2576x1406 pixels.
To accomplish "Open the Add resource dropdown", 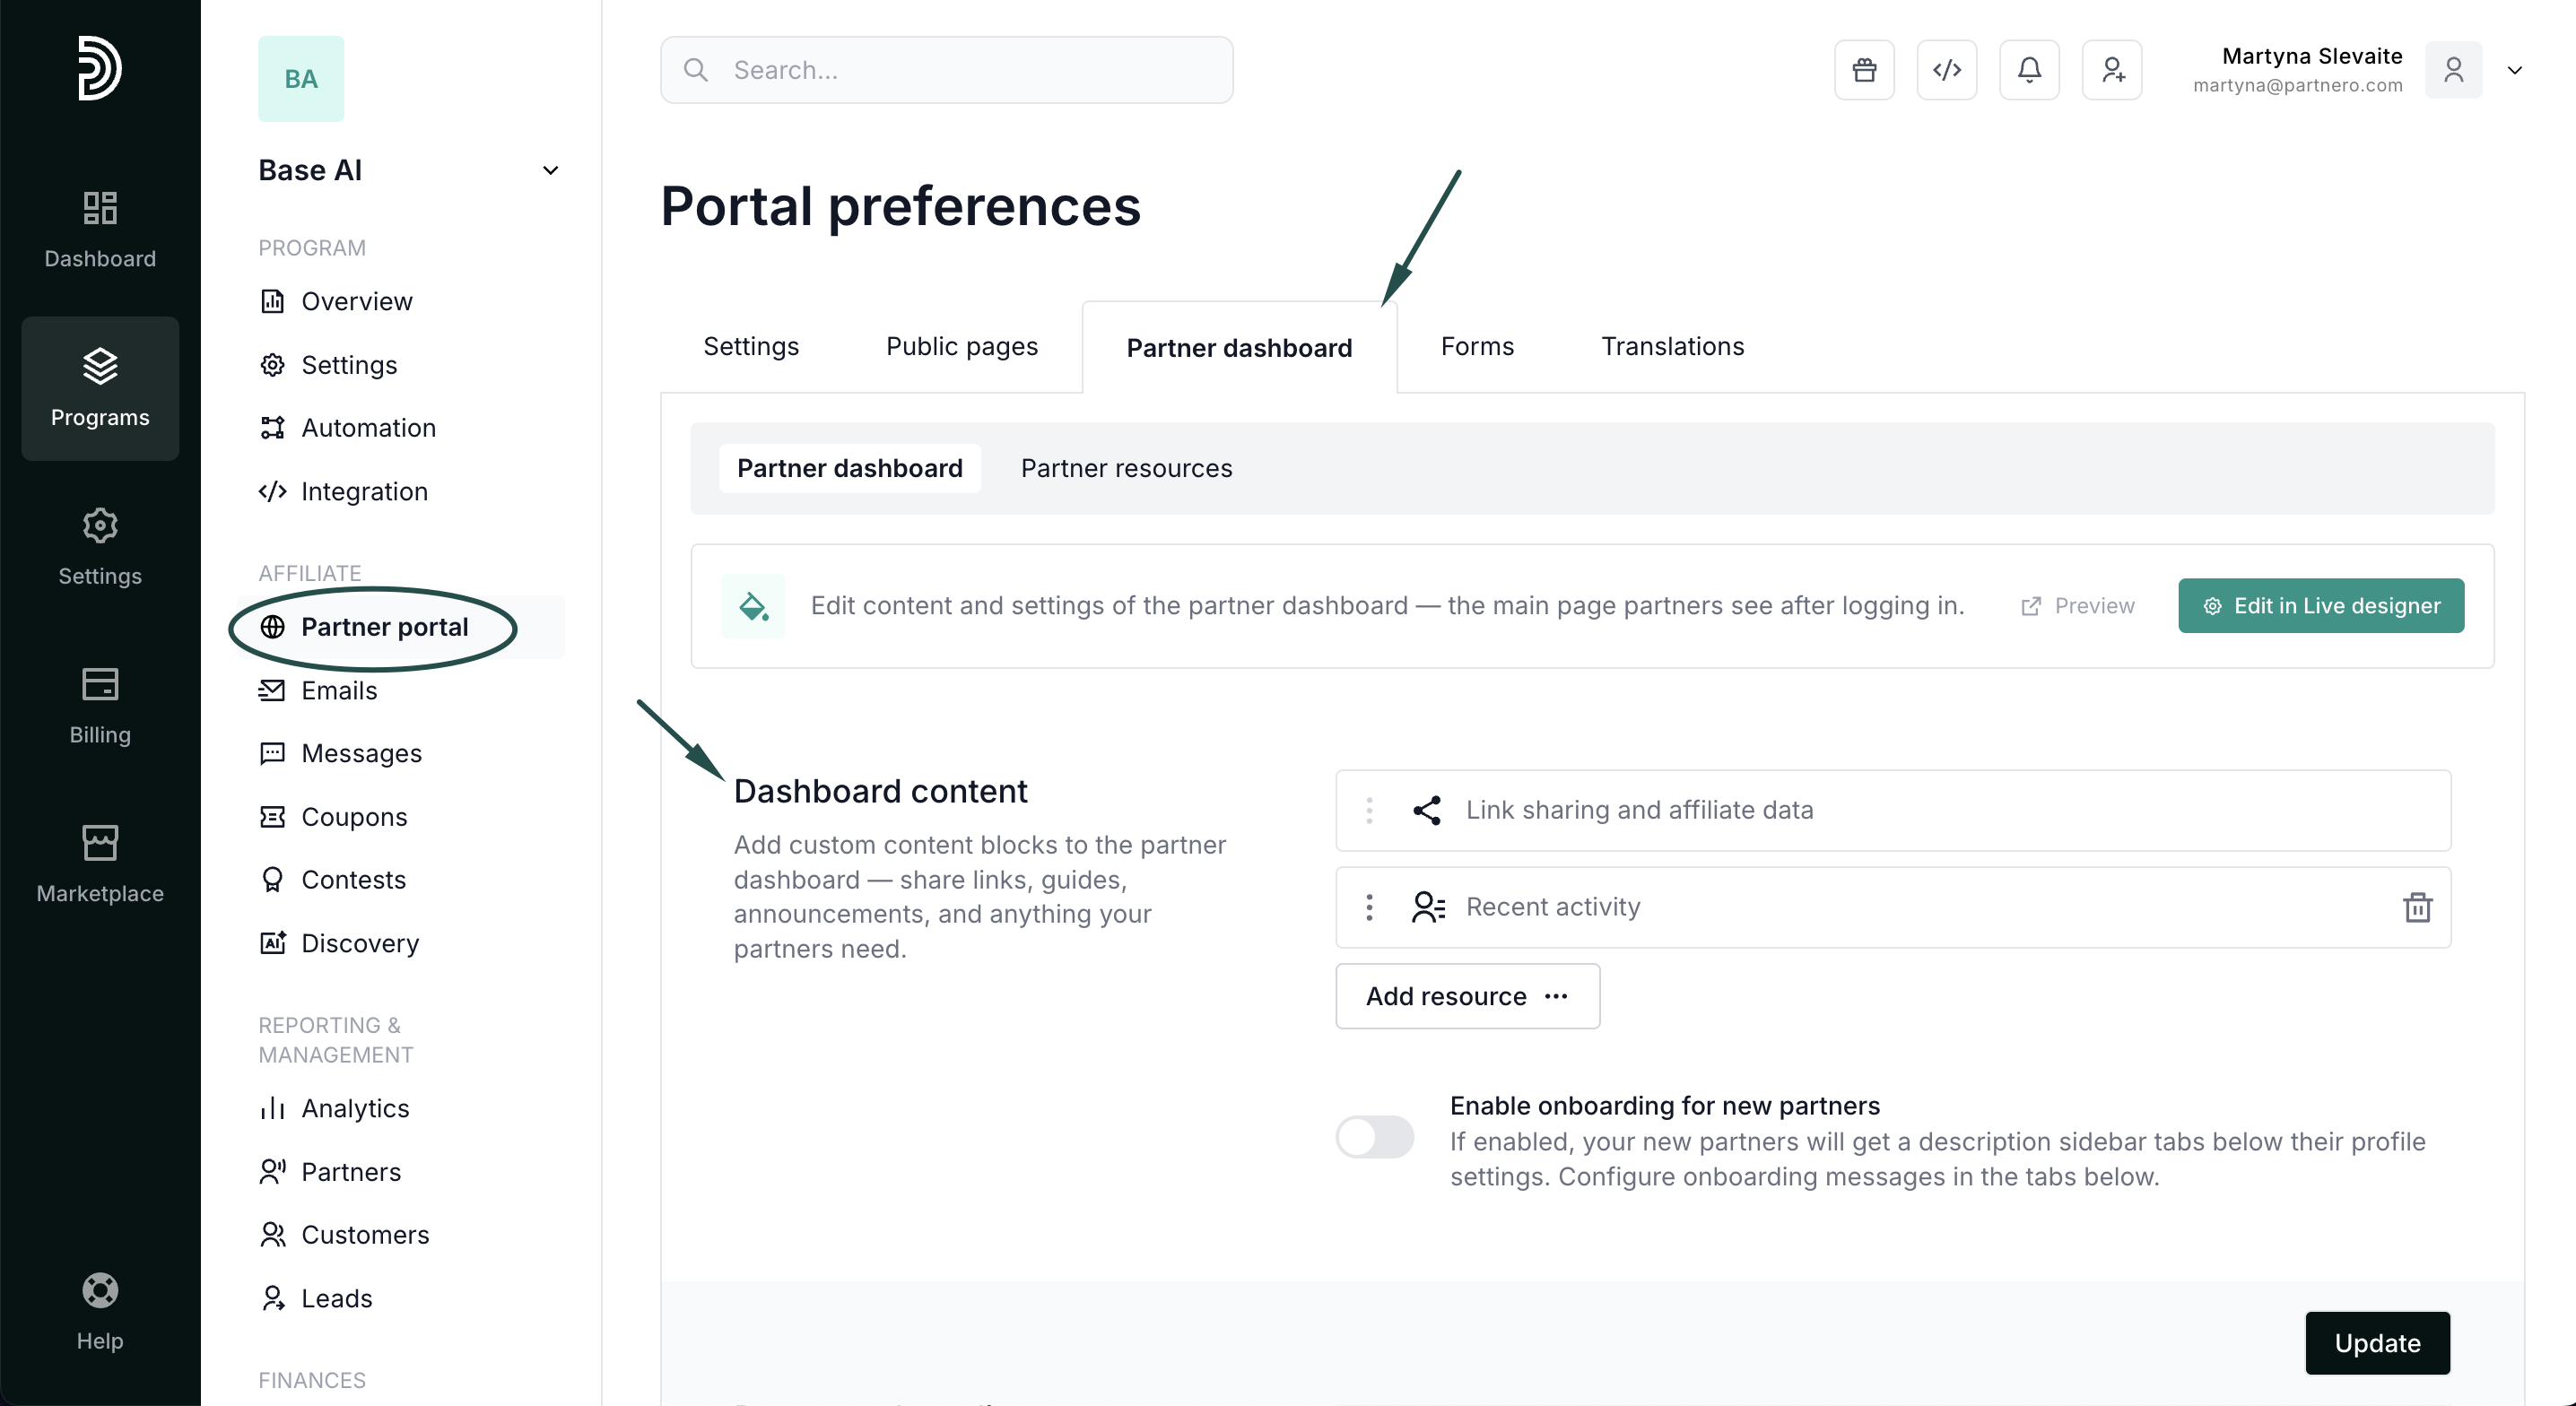I will point(1467,996).
